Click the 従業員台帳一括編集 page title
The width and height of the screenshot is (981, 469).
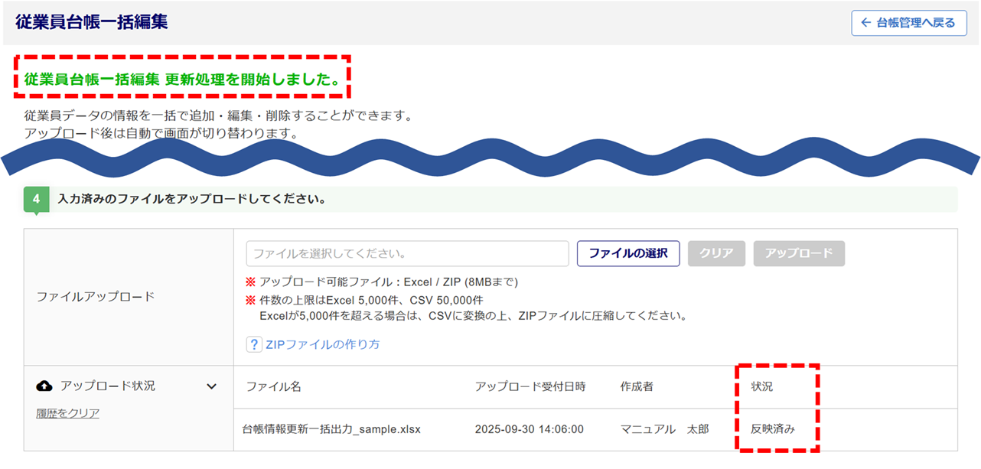tap(91, 22)
